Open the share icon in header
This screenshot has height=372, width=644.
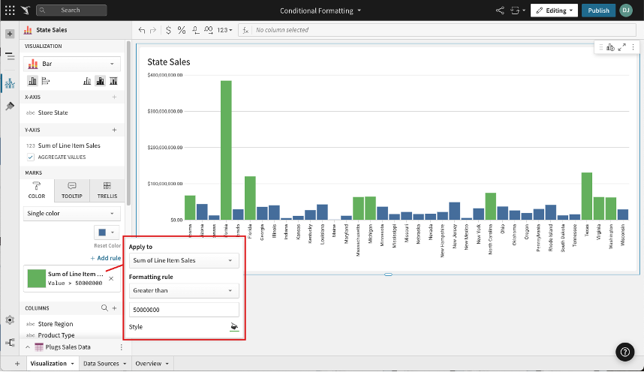501,10
